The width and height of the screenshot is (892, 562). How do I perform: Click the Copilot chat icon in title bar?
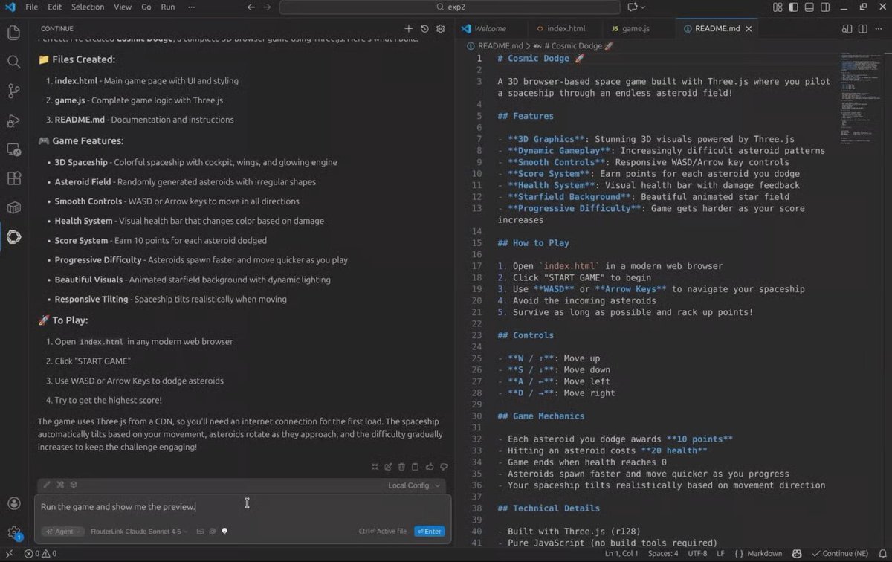(633, 7)
